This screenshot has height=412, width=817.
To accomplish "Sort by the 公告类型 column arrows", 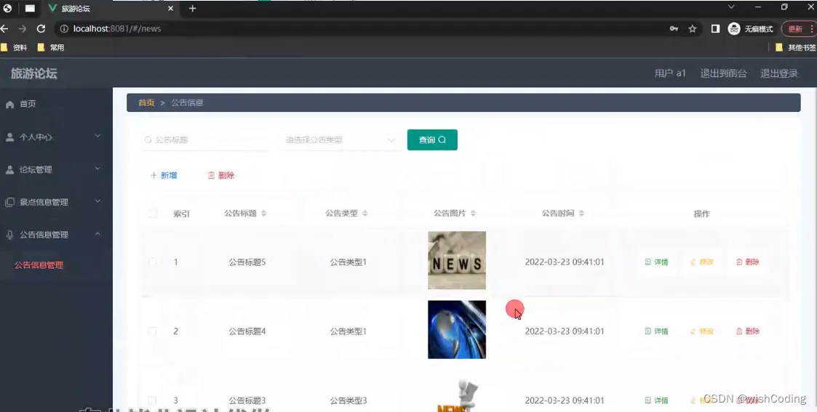I will pyautogui.click(x=364, y=214).
